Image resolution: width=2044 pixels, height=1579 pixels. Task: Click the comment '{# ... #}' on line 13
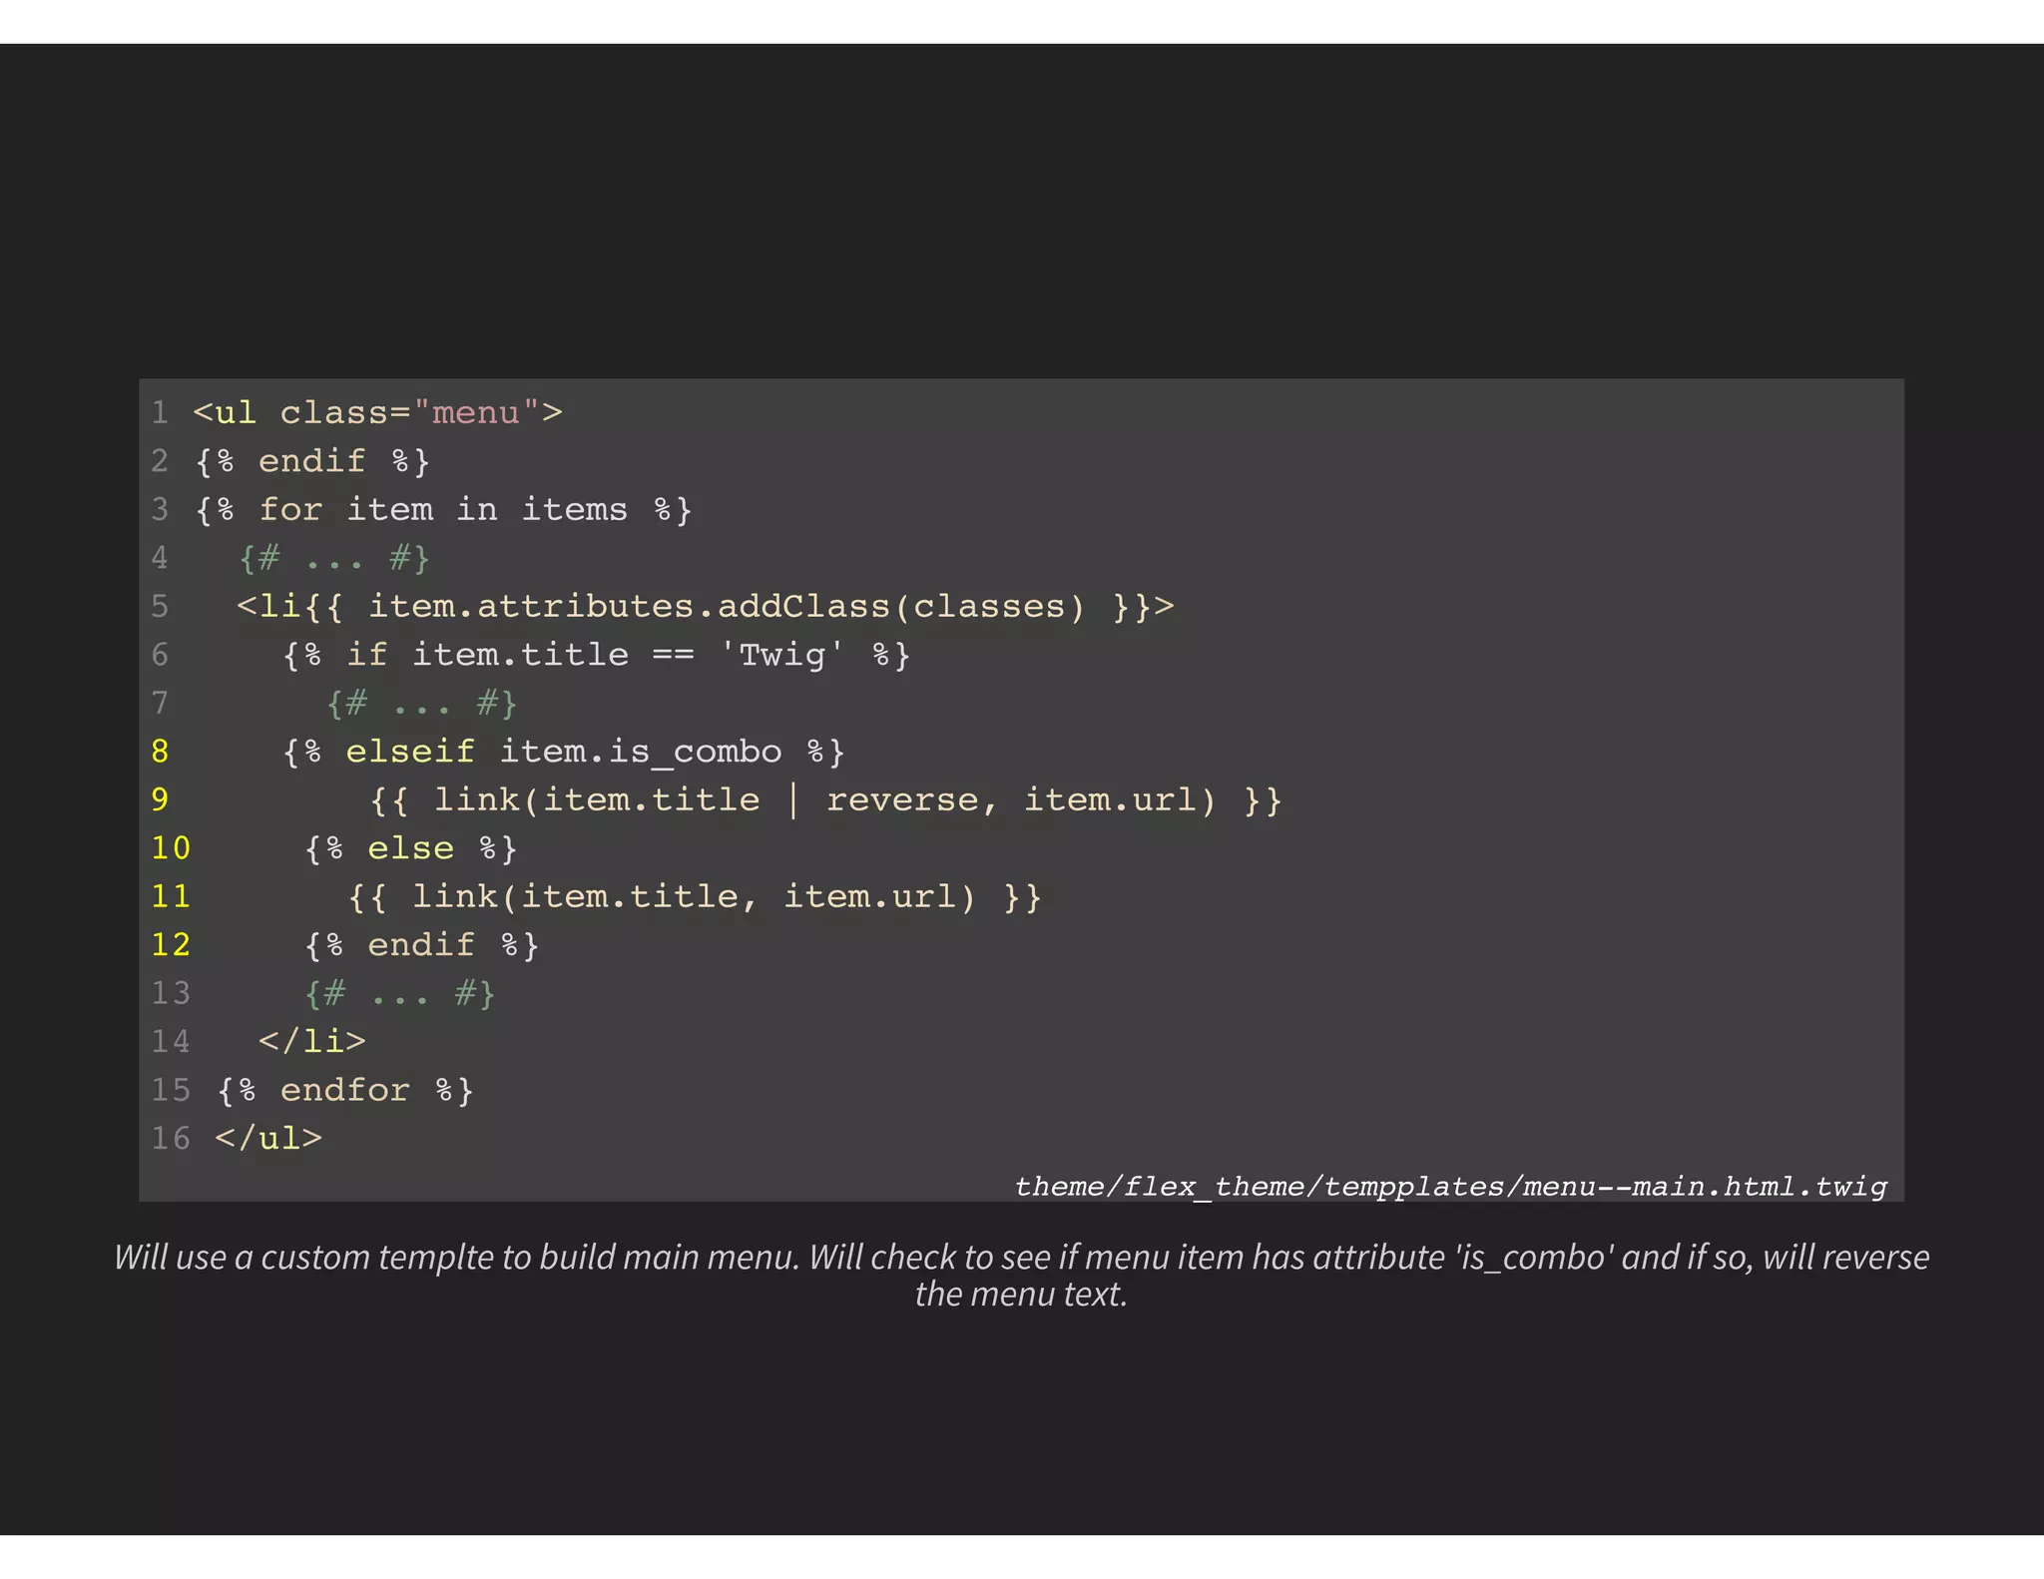pos(399,993)
